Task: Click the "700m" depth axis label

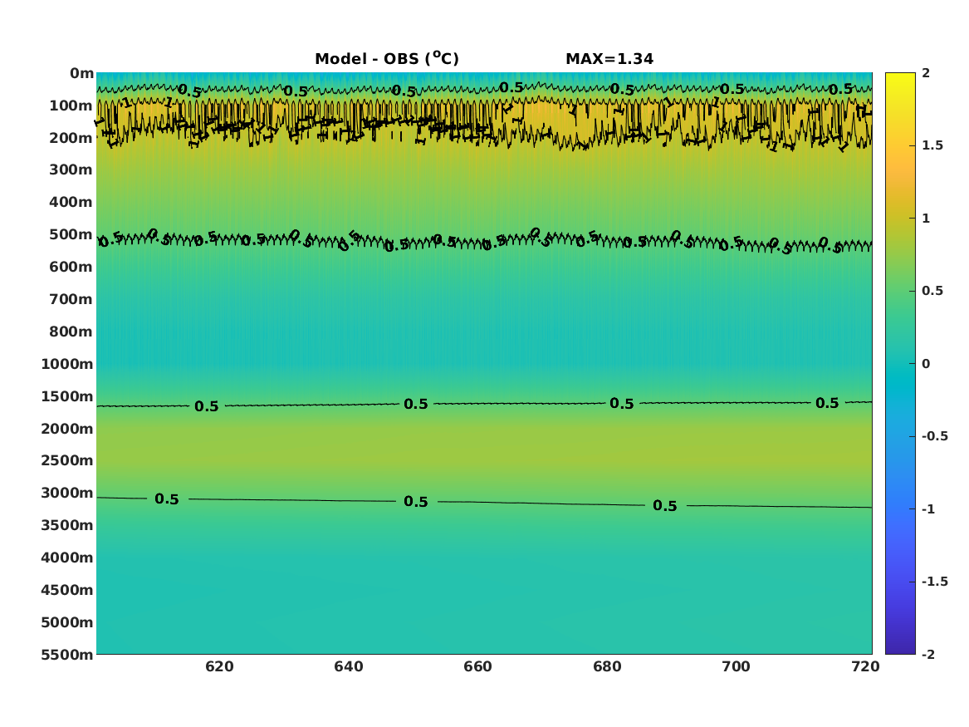Action: pos(71,299)
